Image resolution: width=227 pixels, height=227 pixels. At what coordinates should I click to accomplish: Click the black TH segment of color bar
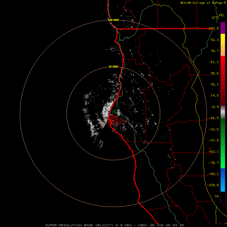coord(223,197)
